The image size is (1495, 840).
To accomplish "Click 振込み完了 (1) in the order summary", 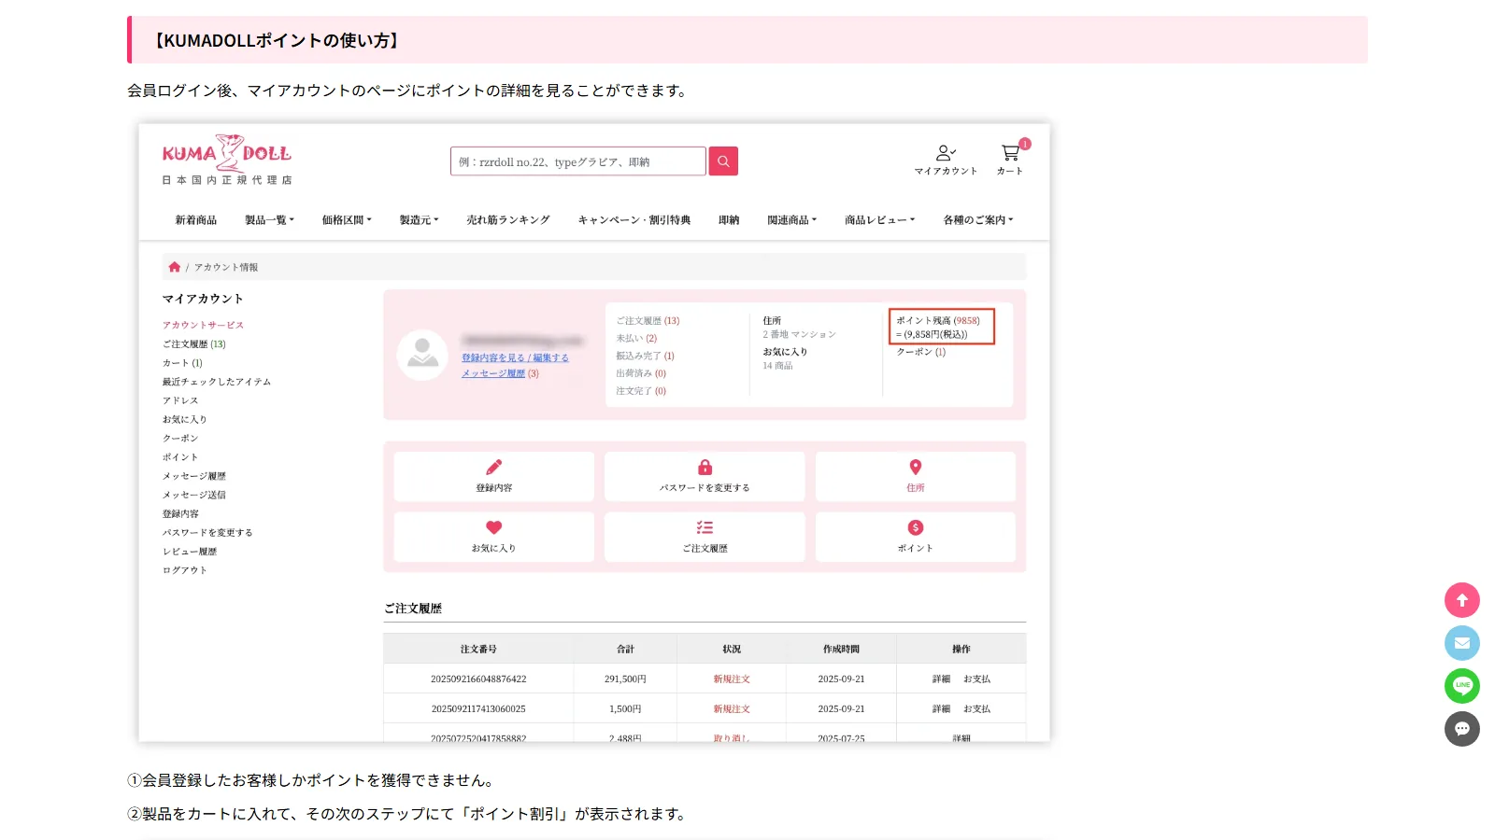I will pos(645,356).
